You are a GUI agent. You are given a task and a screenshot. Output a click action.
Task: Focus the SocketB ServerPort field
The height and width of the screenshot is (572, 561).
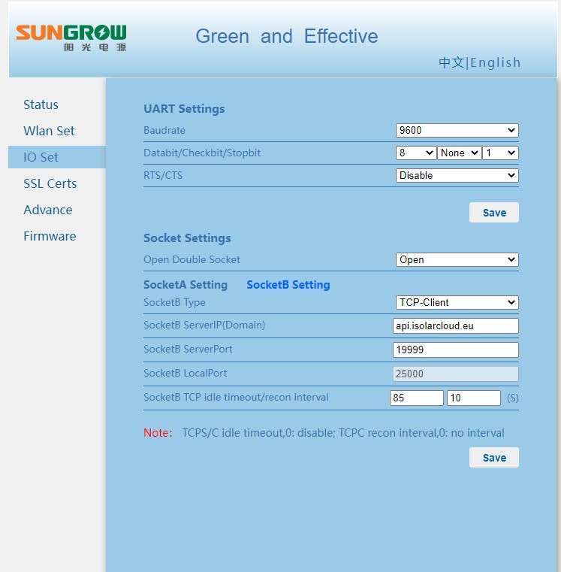(456, 350)
